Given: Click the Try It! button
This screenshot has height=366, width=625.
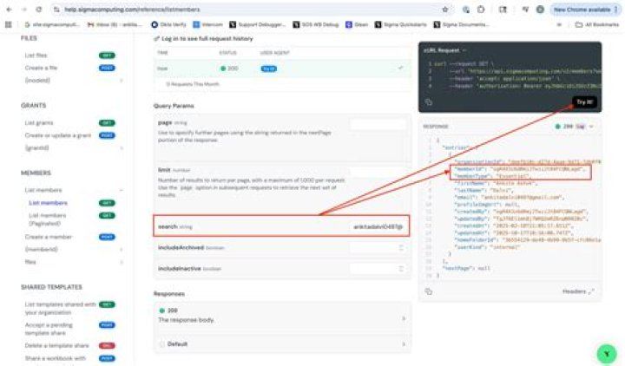Looking at the screenshot, I should (584, 102).
